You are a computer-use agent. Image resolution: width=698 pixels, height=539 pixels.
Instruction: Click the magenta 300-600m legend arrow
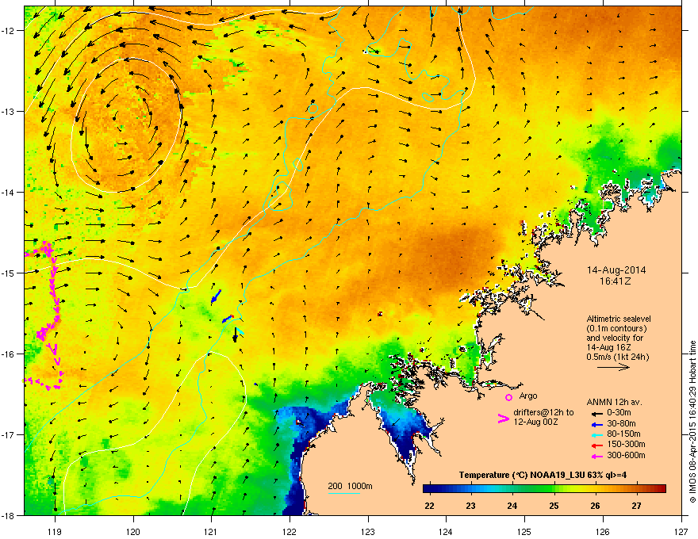pos(596,456)
